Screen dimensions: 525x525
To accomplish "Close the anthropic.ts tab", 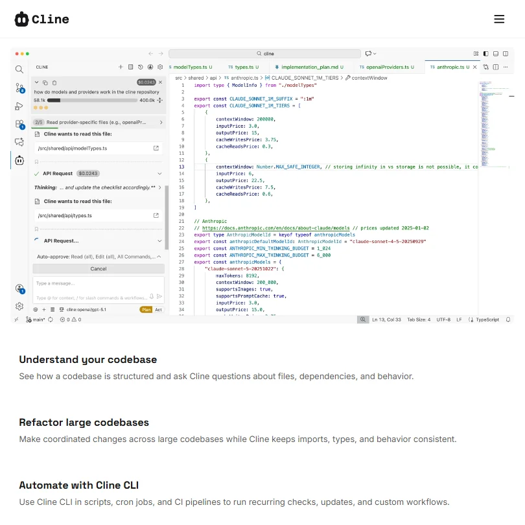I will point(475,67).
